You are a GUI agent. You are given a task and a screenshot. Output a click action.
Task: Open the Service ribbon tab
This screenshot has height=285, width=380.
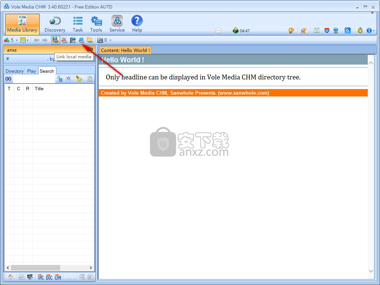(x=117, y=24)
